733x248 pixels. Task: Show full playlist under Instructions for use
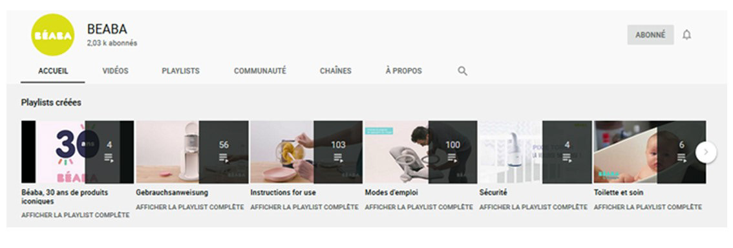[304, 207]
